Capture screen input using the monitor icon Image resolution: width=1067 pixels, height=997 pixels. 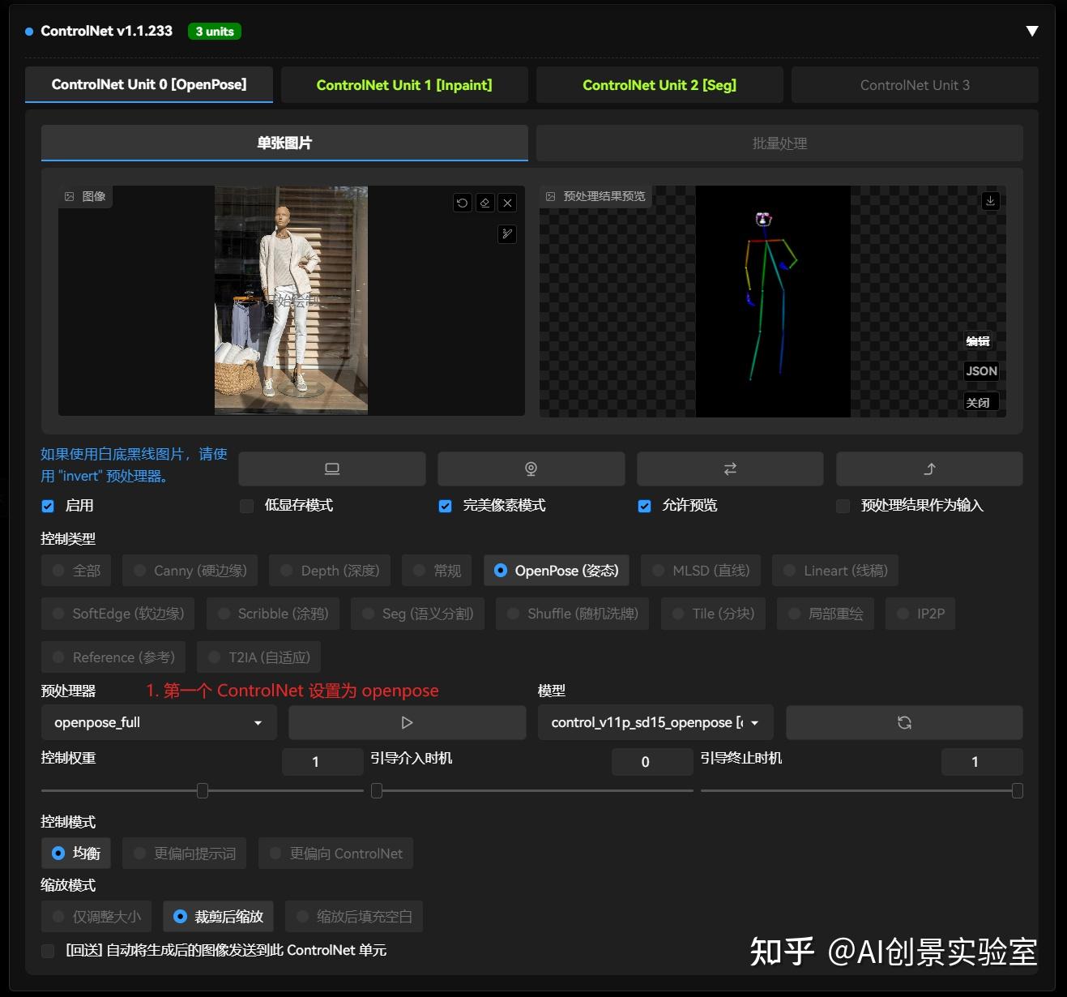(332, 469)
